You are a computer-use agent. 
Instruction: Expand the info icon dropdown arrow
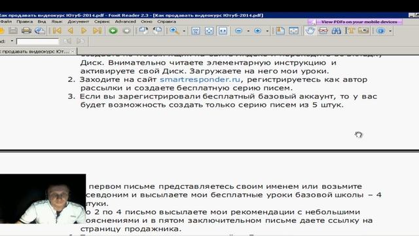pyautogui.click(x=390, y=31)
